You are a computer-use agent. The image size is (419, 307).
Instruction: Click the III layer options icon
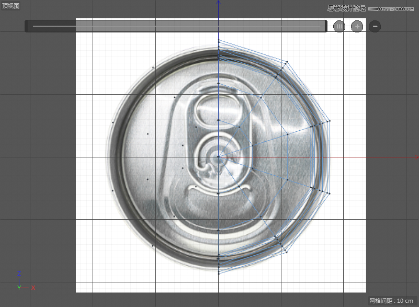[x=339, y=26]
